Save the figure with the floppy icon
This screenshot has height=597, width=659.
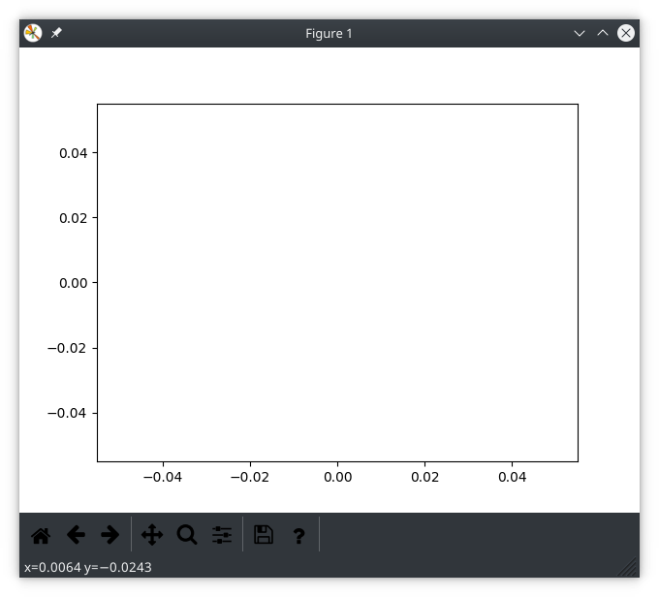tap(264, 535)
